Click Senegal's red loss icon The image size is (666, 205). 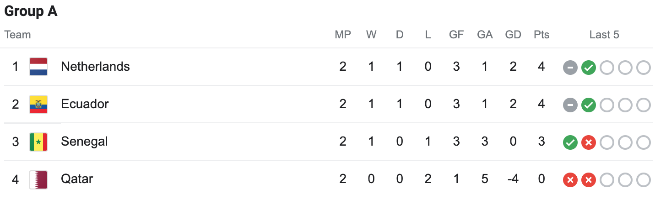click(588, 142)
